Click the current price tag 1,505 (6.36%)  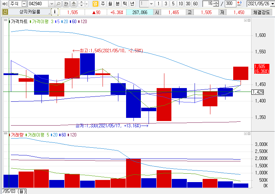tap(262, 69)
